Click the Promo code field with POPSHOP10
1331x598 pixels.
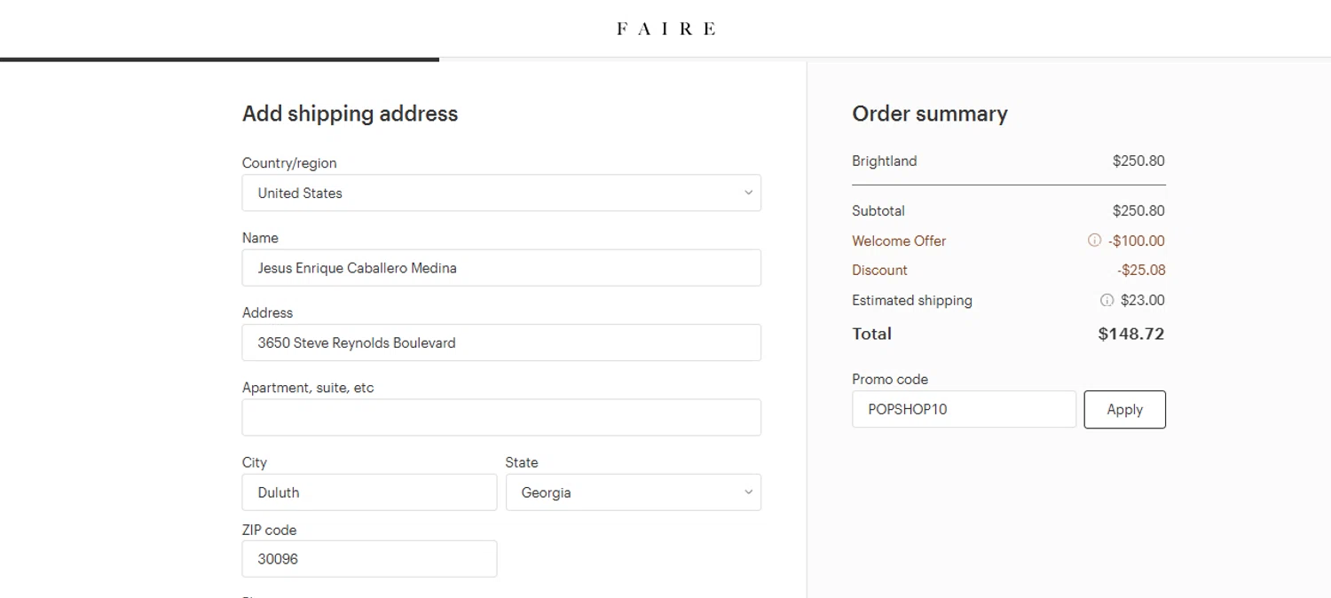pyautogui.click(x=964, y=410)
